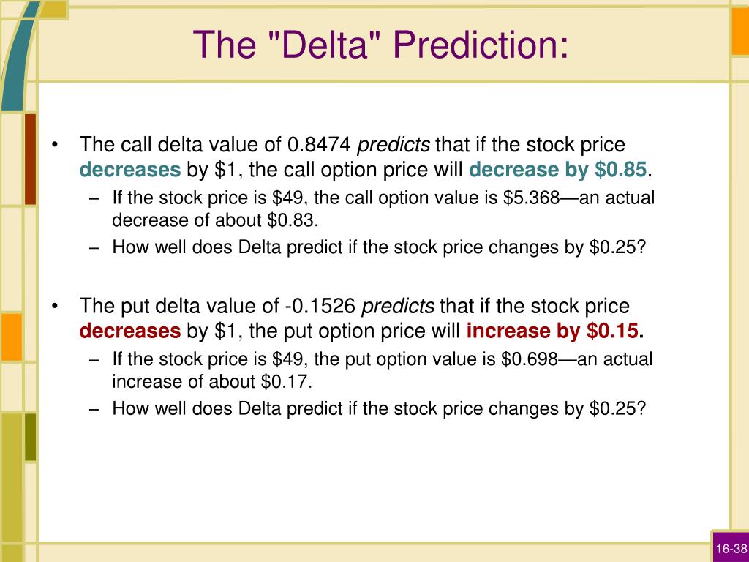Viewport: 749px width, 562px height.
Task: Click the italic word "predicts" in call delta bullet
Action: [394, 144]
